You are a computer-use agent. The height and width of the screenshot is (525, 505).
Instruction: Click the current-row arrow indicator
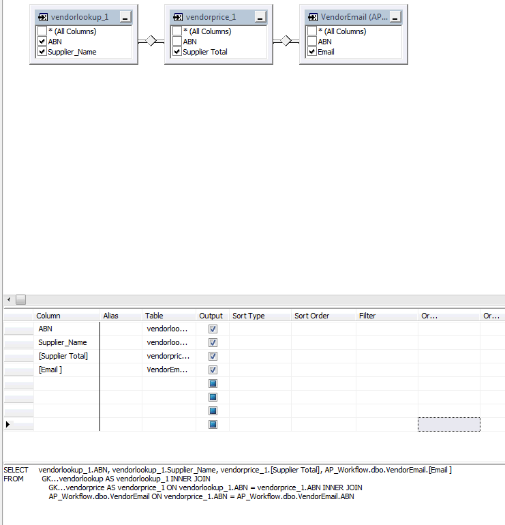pyautogui.click(x=7, y=425)
